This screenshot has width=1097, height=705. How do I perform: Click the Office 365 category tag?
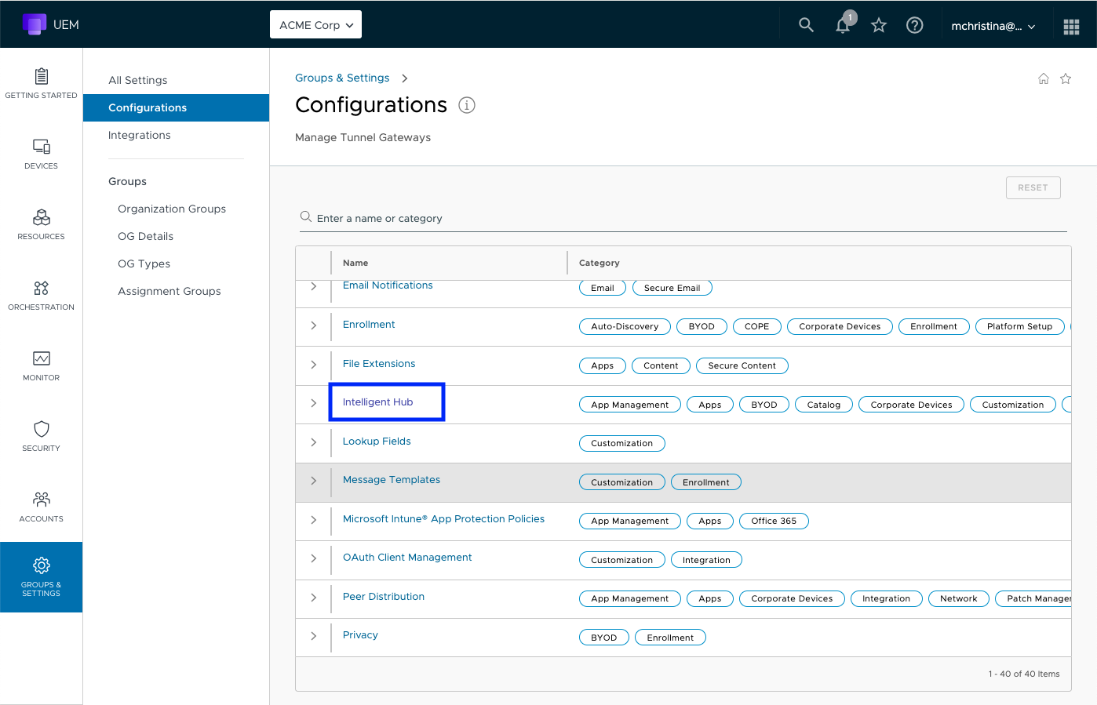pyautogui.click(x=773, y=521)
